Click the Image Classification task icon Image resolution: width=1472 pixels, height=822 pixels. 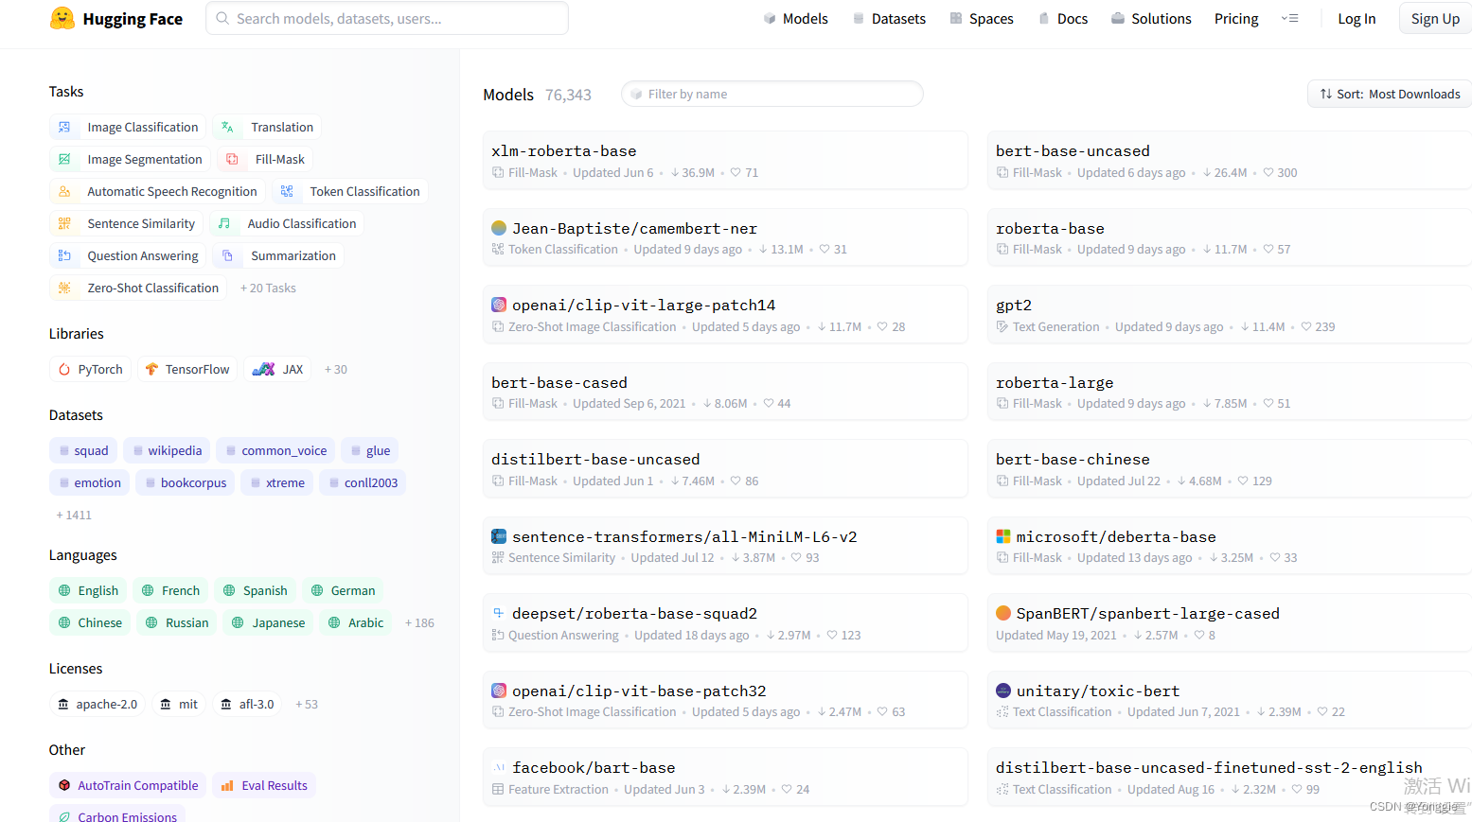64,127
